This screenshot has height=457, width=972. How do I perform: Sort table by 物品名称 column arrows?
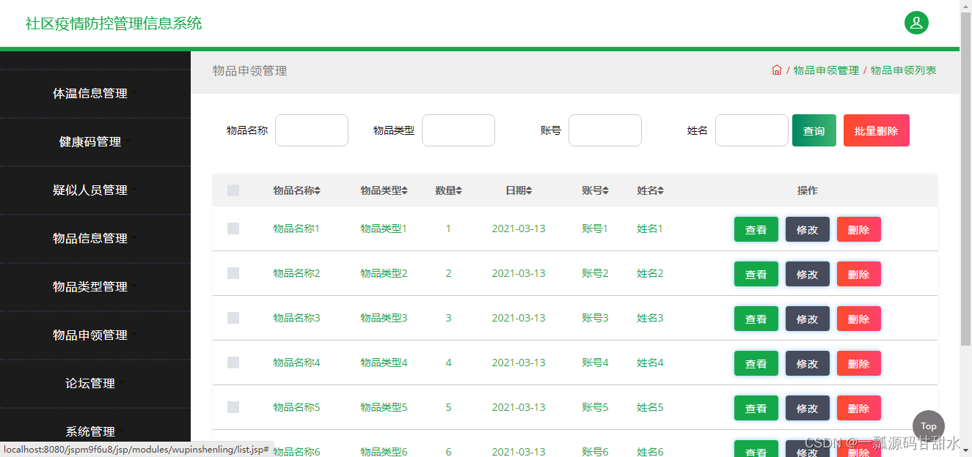tap(318, 190)
